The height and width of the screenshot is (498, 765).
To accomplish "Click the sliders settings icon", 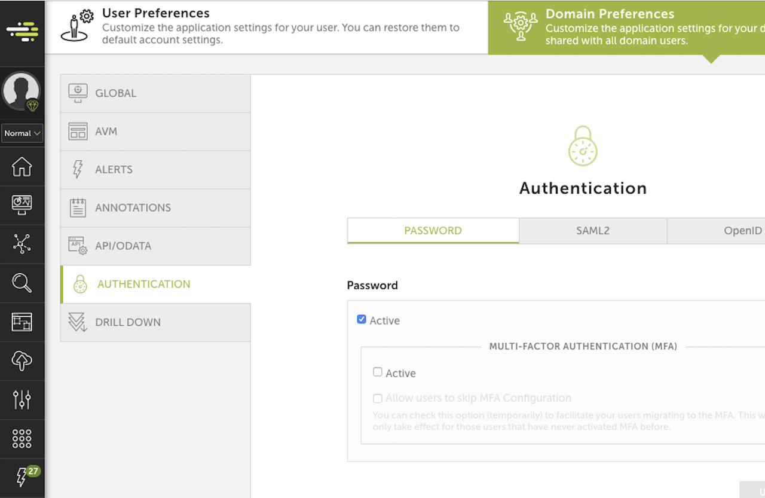I will click(22, 399).
